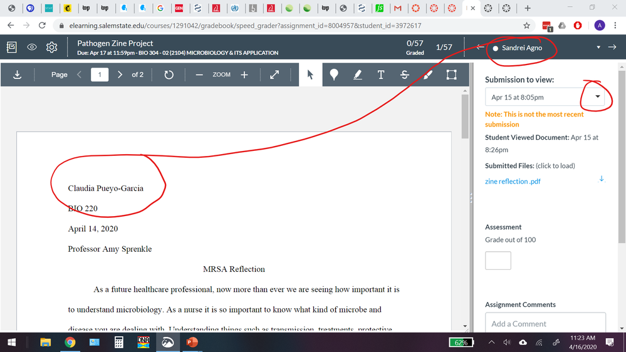Open SpeedGrader settings gear

52,48
